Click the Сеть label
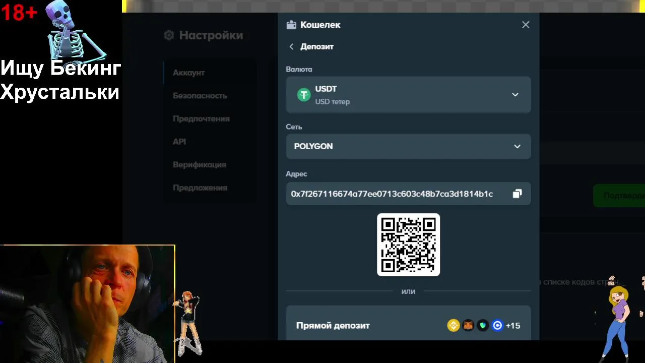 point(294,127)
